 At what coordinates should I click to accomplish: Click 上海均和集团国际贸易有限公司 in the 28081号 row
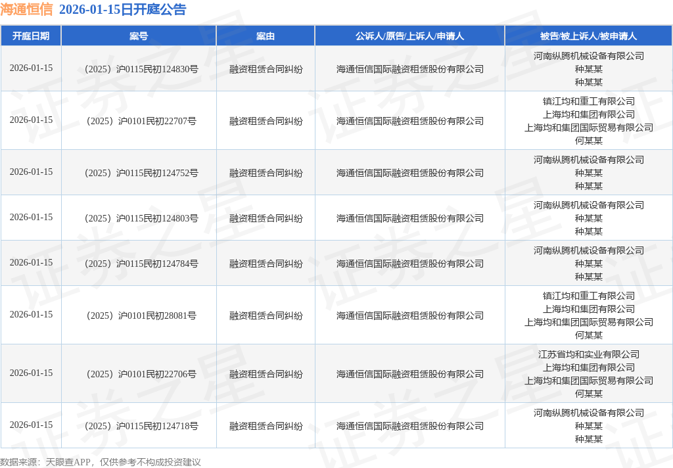tap(588, 322)
